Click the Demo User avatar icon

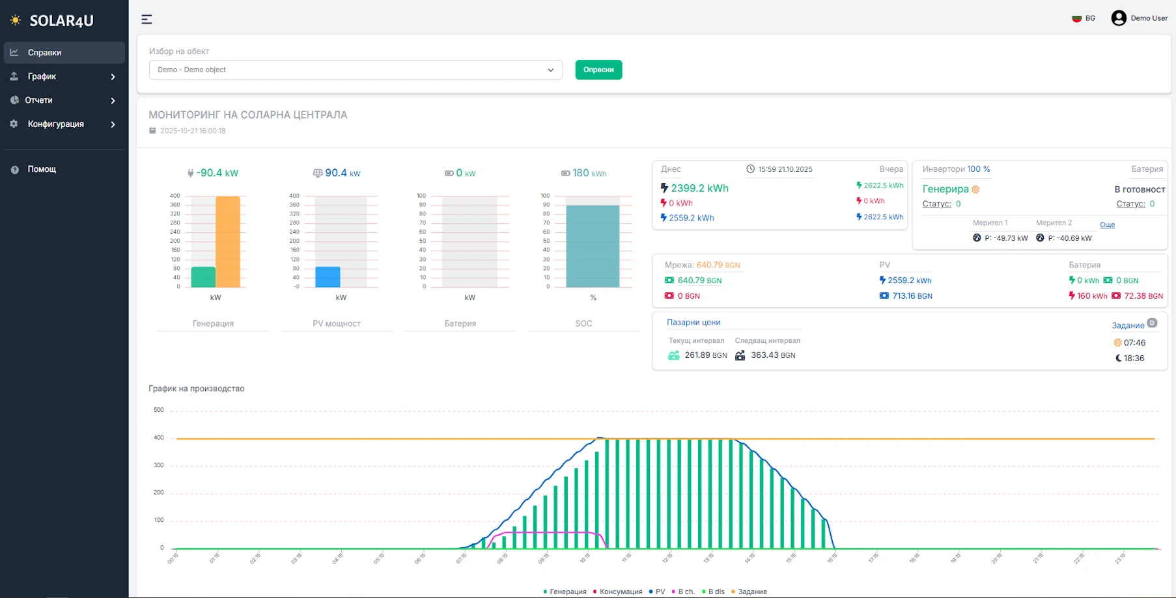(1118, 18)
